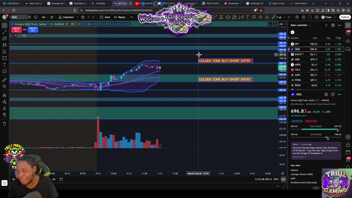Click the blue BUY 696.91 button
This screenshot has height=198, width=352.
point(33,29)
